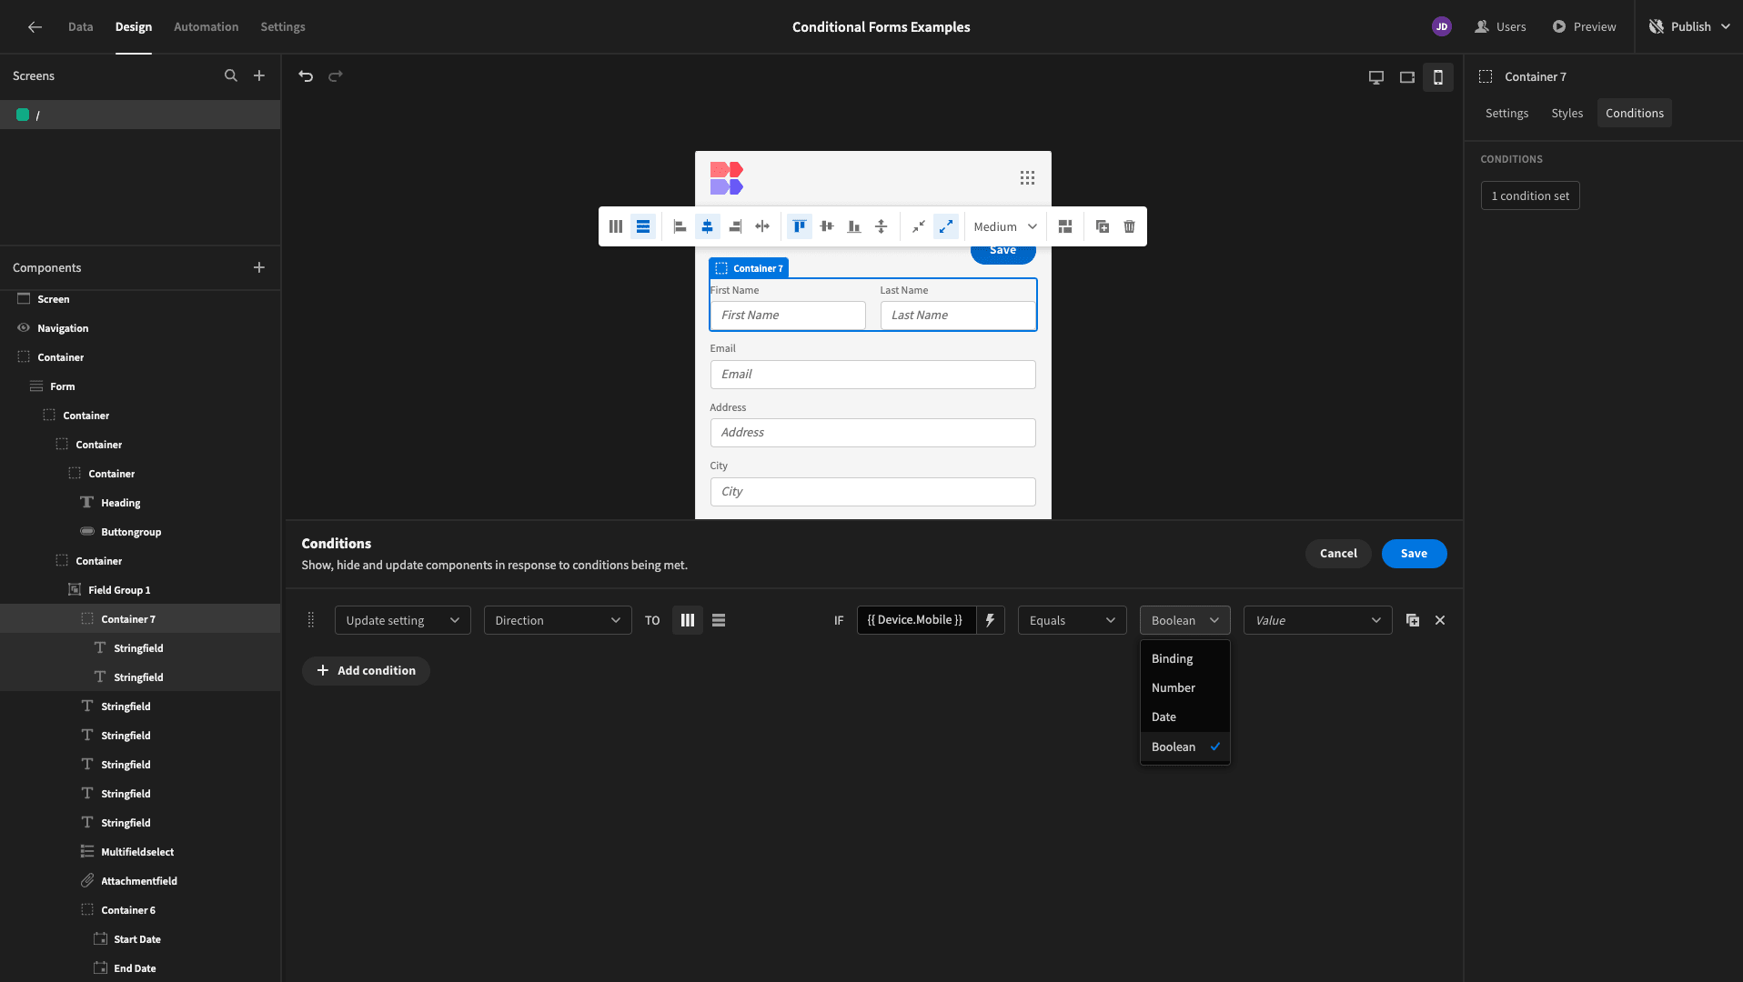
Task: Stretch items vertically in toolbar
Action: coord(882,226)
